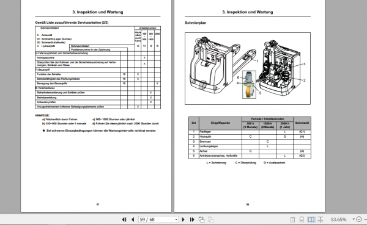
Task: Open the page number dropdown arrow
Action: click(176, 220)
